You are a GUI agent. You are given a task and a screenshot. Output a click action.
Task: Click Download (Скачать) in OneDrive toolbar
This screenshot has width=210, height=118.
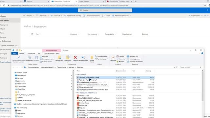coord(106,16)
